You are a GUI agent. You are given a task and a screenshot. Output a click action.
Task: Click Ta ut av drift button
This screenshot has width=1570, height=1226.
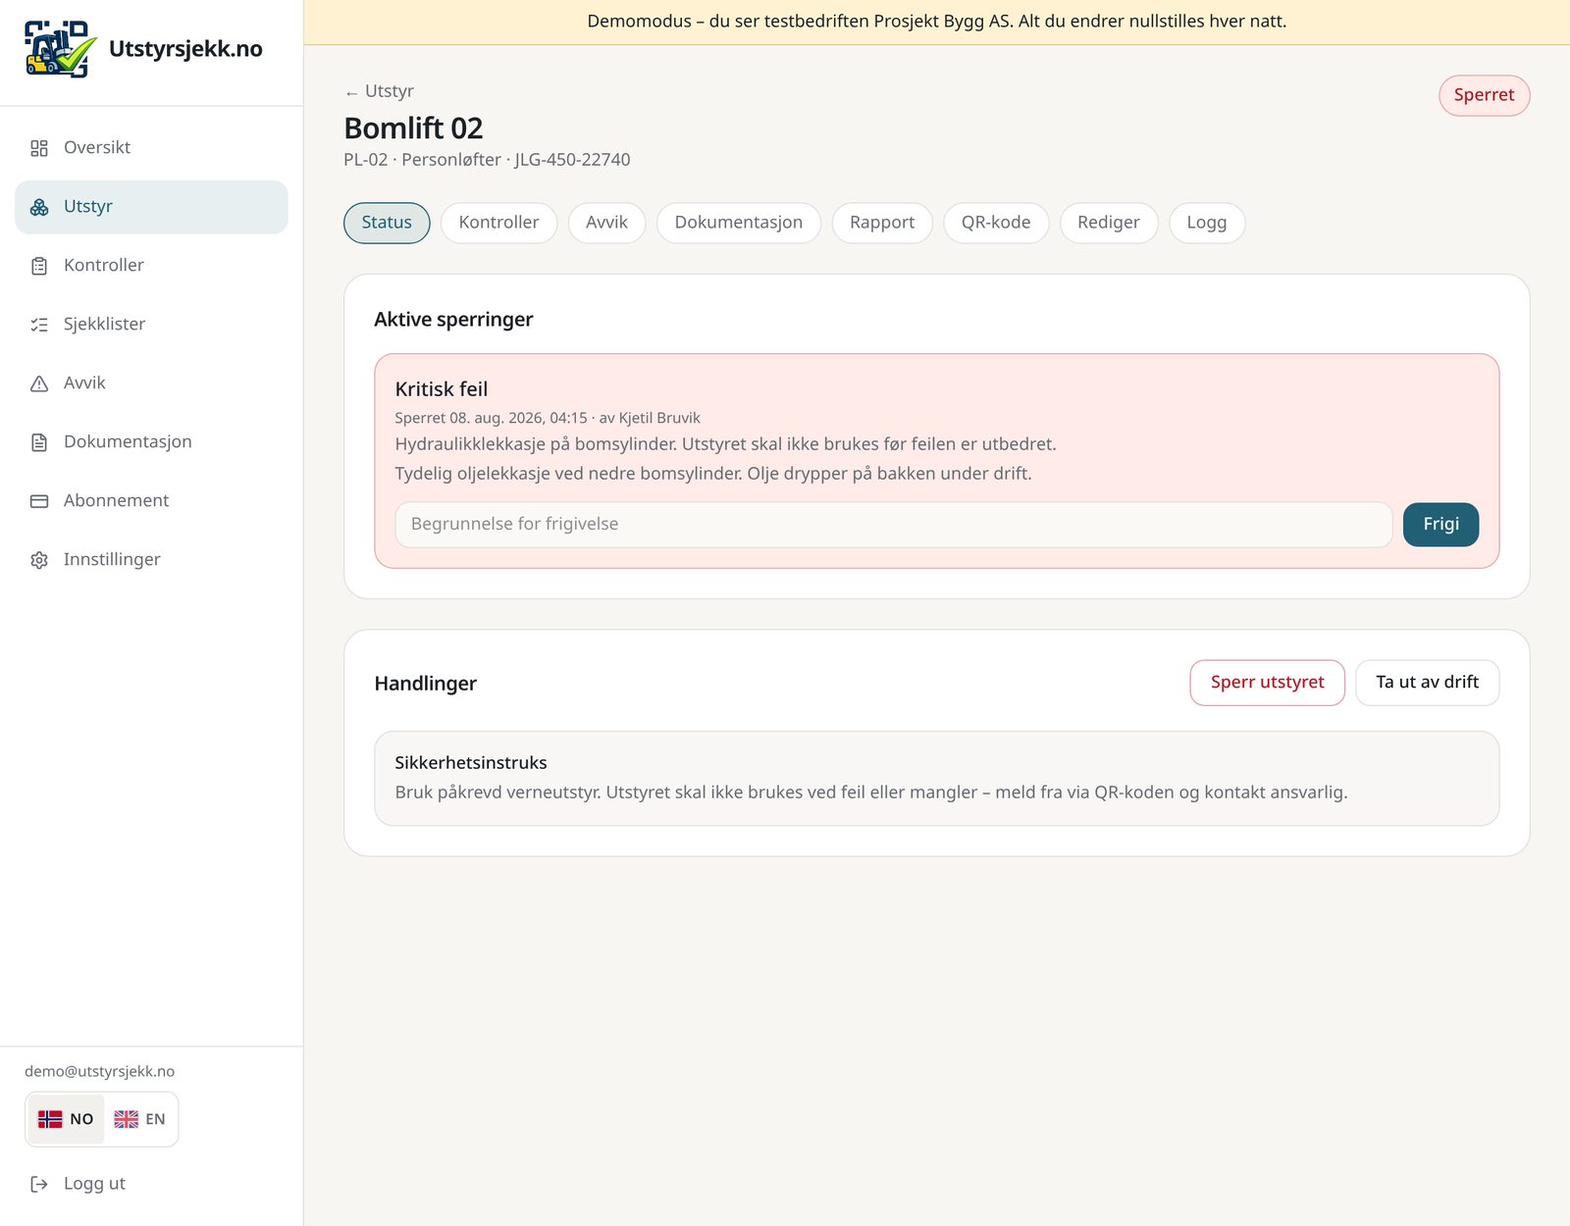point(1427,683)
